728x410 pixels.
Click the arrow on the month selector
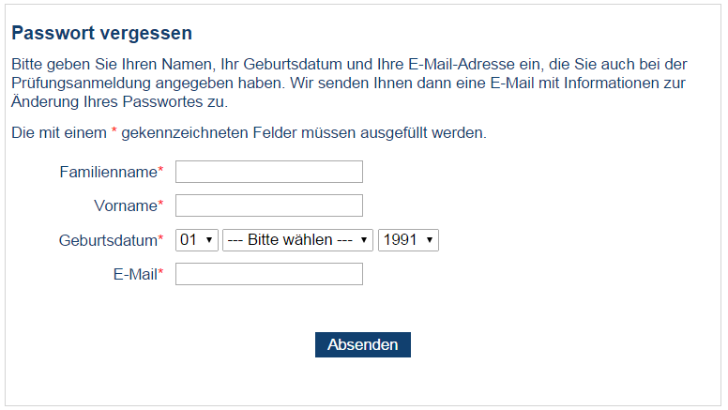(363, 240)
